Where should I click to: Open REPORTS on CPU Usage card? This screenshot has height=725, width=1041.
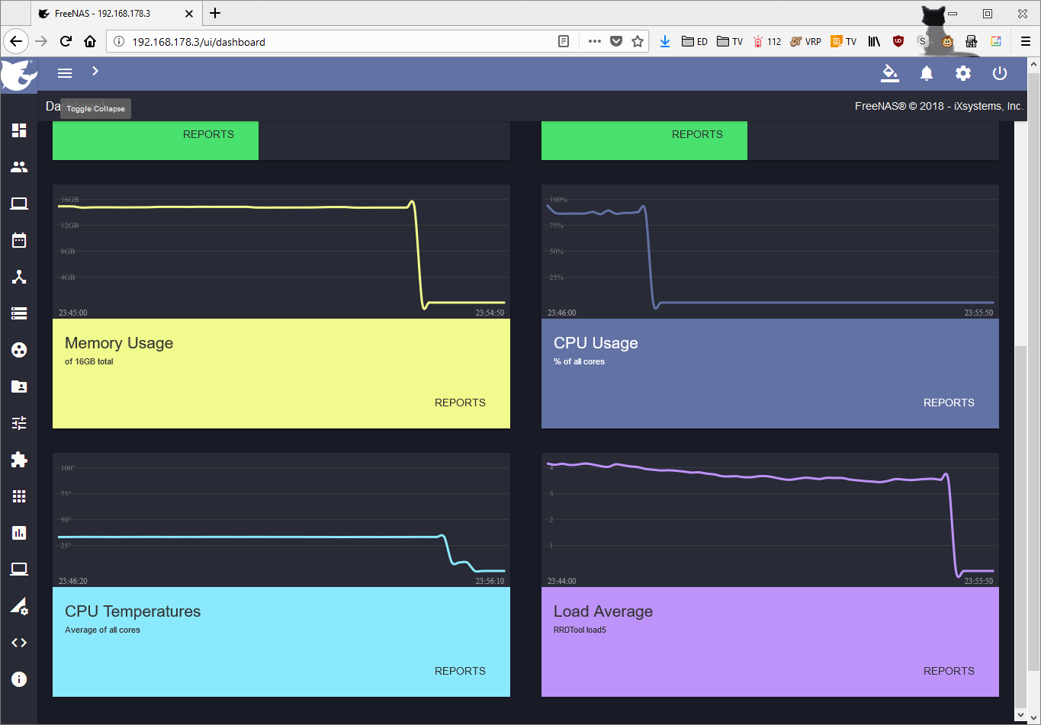pyautogui.click(x=949, y=403)
